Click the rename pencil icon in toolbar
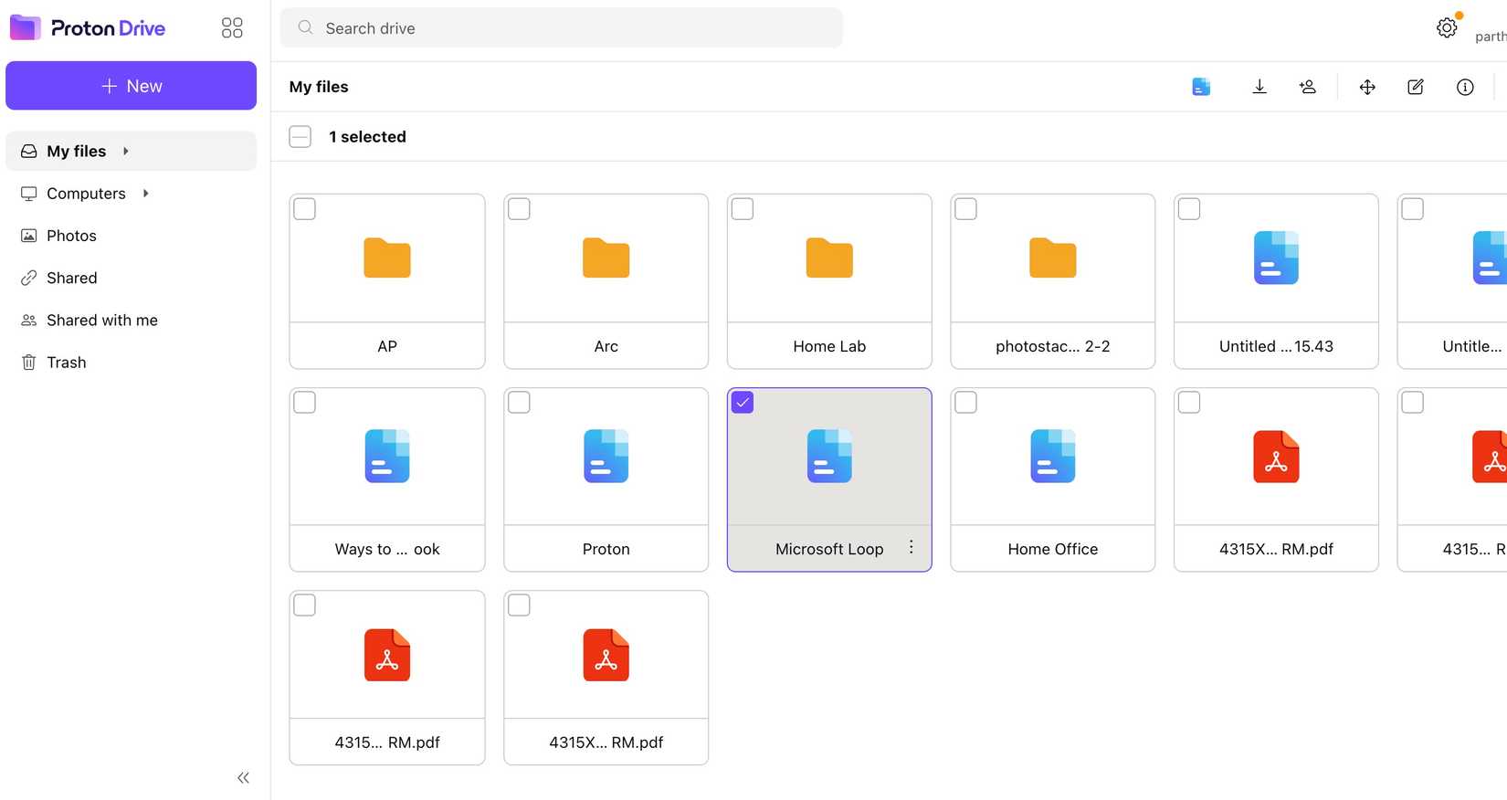The width and height of the screenshot is (1507, 800). coord(1416,87)
